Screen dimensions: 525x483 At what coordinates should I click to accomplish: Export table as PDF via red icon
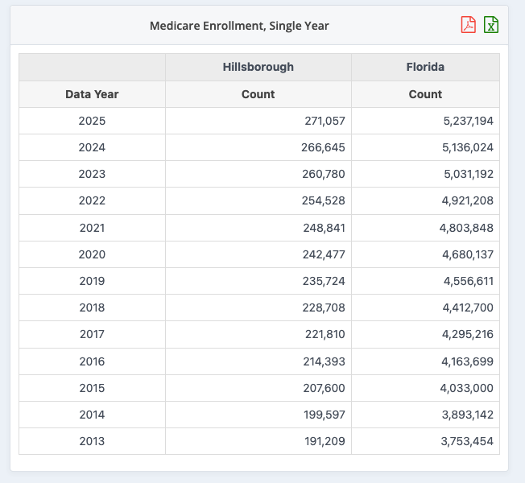pyautogui.click(x=468, y=25)
